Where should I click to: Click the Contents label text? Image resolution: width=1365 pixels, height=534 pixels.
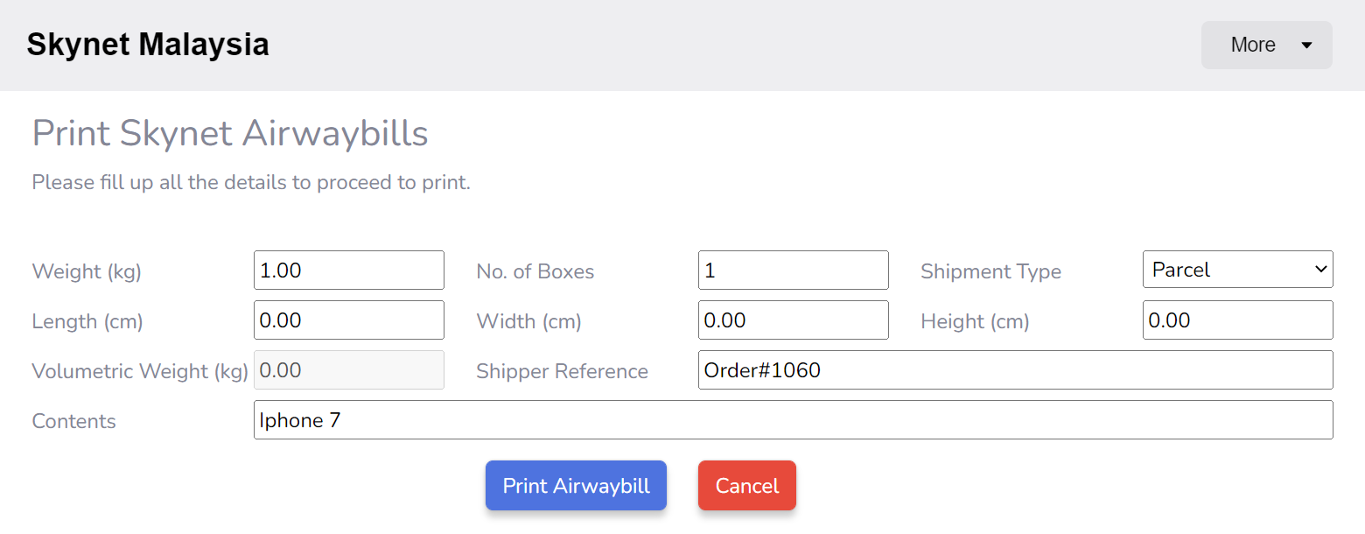click(x=74, y=421)
